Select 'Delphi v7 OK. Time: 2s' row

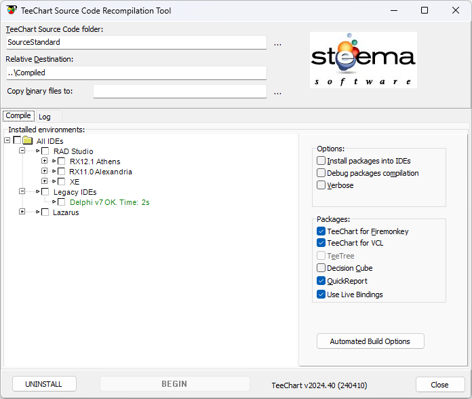[x=110, y=202]
